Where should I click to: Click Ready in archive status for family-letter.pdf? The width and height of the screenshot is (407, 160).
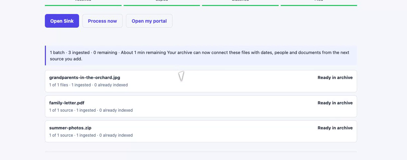point(335,103)
